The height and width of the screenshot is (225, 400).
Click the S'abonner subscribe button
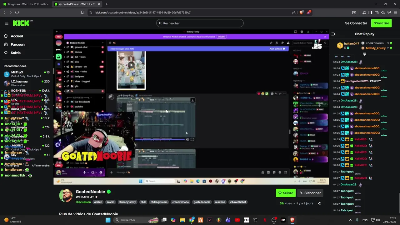point(310,193)
